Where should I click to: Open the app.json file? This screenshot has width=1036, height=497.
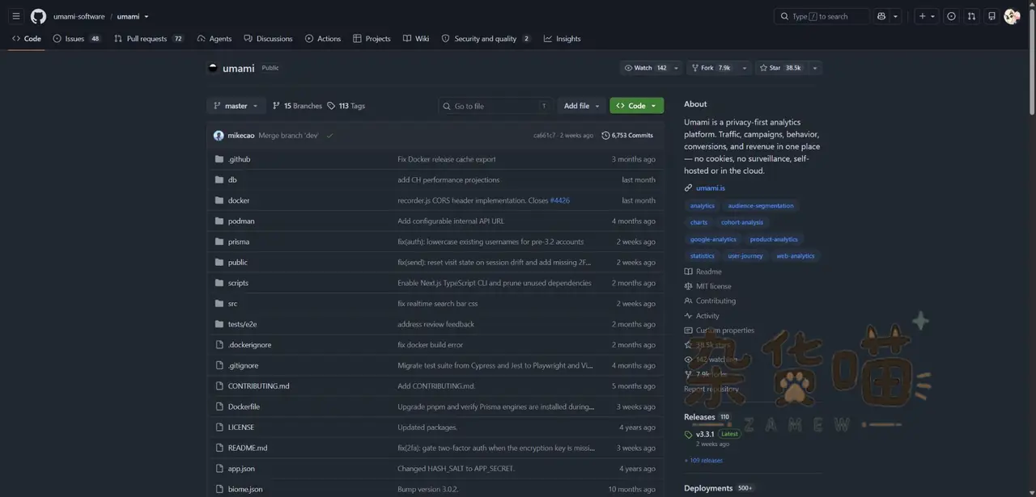coord(241,468)
